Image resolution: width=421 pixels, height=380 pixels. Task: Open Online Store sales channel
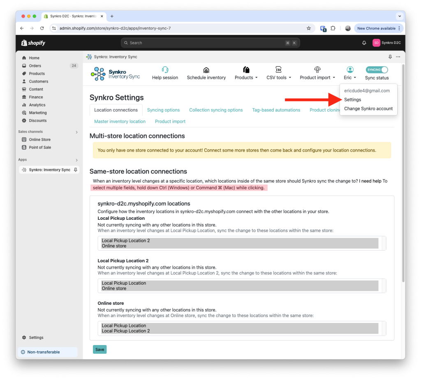(40, 140)
